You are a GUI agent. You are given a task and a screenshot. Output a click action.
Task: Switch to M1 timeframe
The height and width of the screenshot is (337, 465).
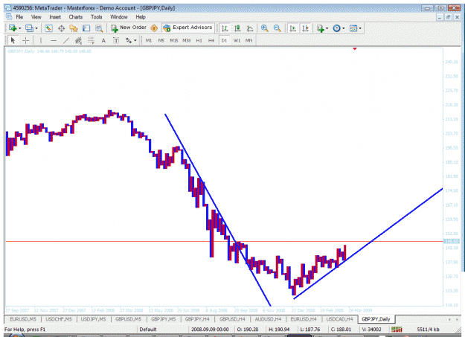149,40
